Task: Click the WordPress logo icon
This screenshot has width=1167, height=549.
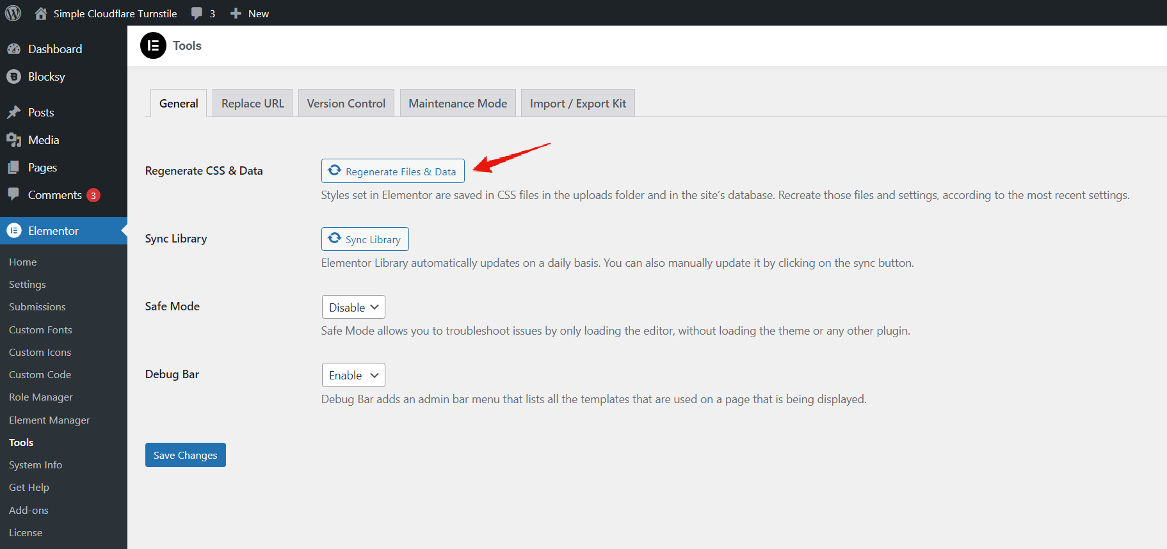Action: pos(13,13)
